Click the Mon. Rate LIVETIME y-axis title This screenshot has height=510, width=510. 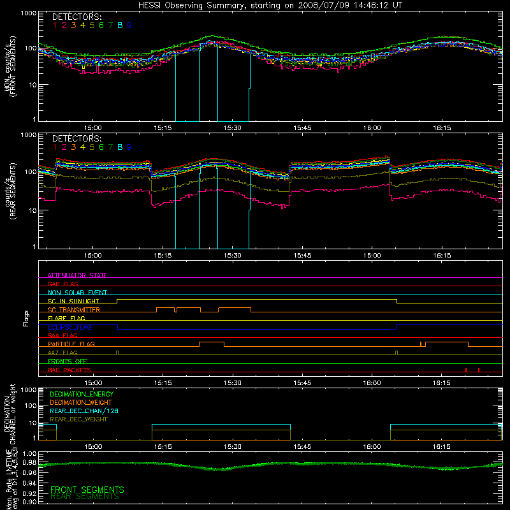click(x=12, y=479)
